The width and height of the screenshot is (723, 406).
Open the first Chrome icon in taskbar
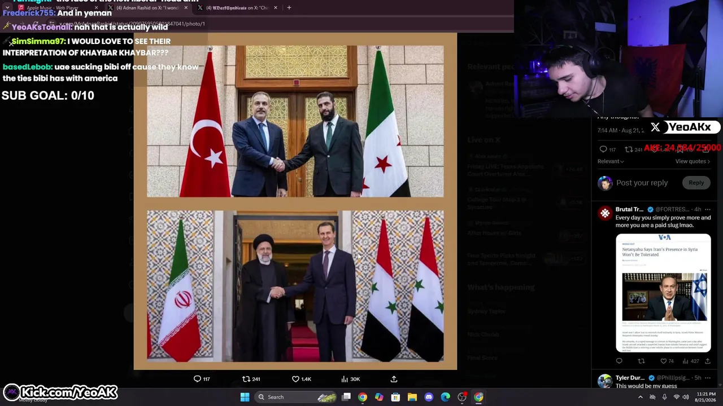(363, 397)
